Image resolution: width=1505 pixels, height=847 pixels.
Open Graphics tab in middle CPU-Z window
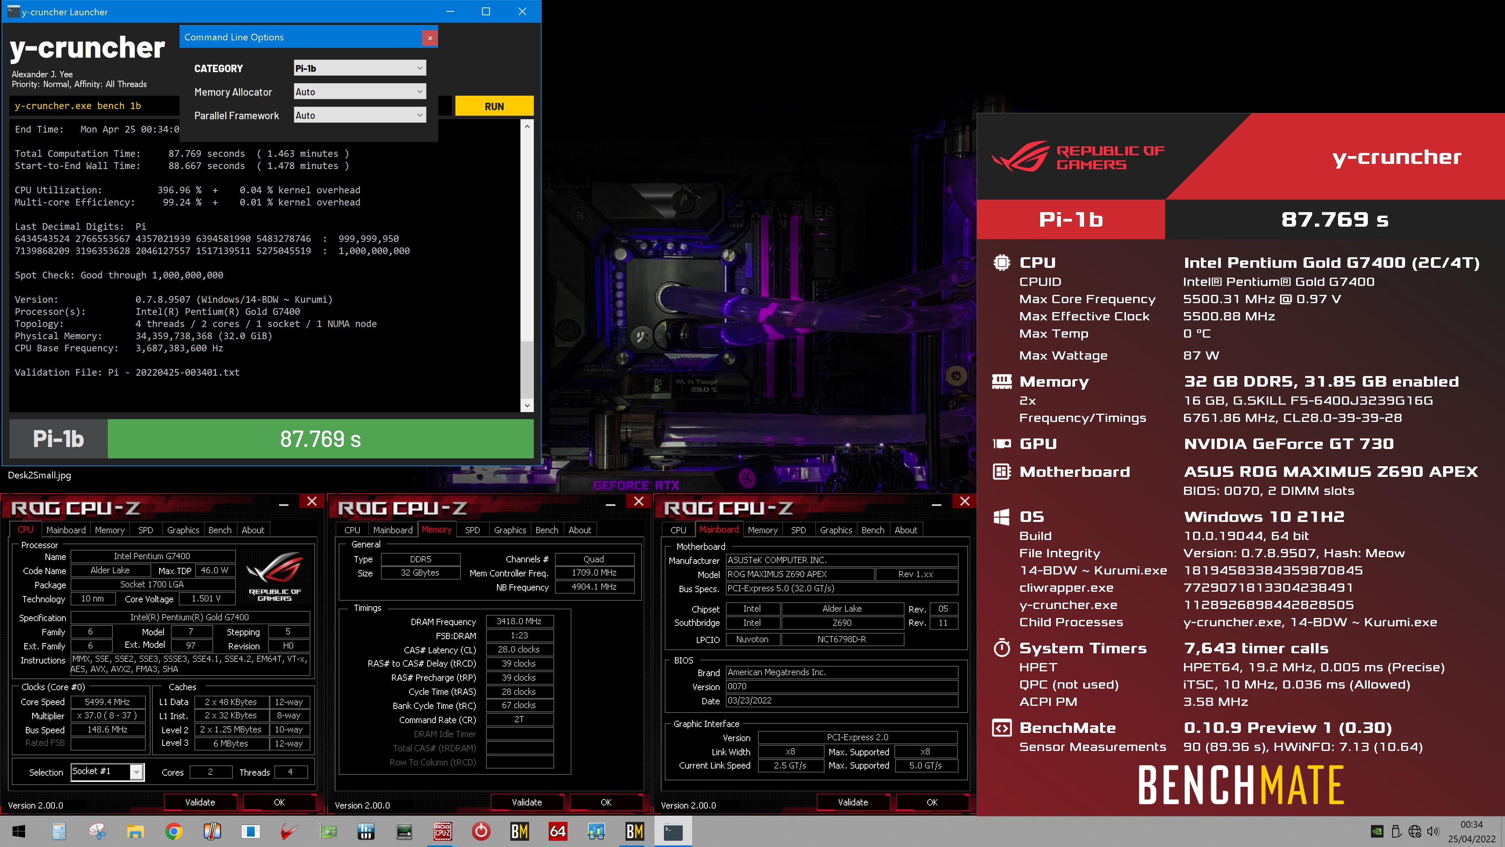[510, 530]
